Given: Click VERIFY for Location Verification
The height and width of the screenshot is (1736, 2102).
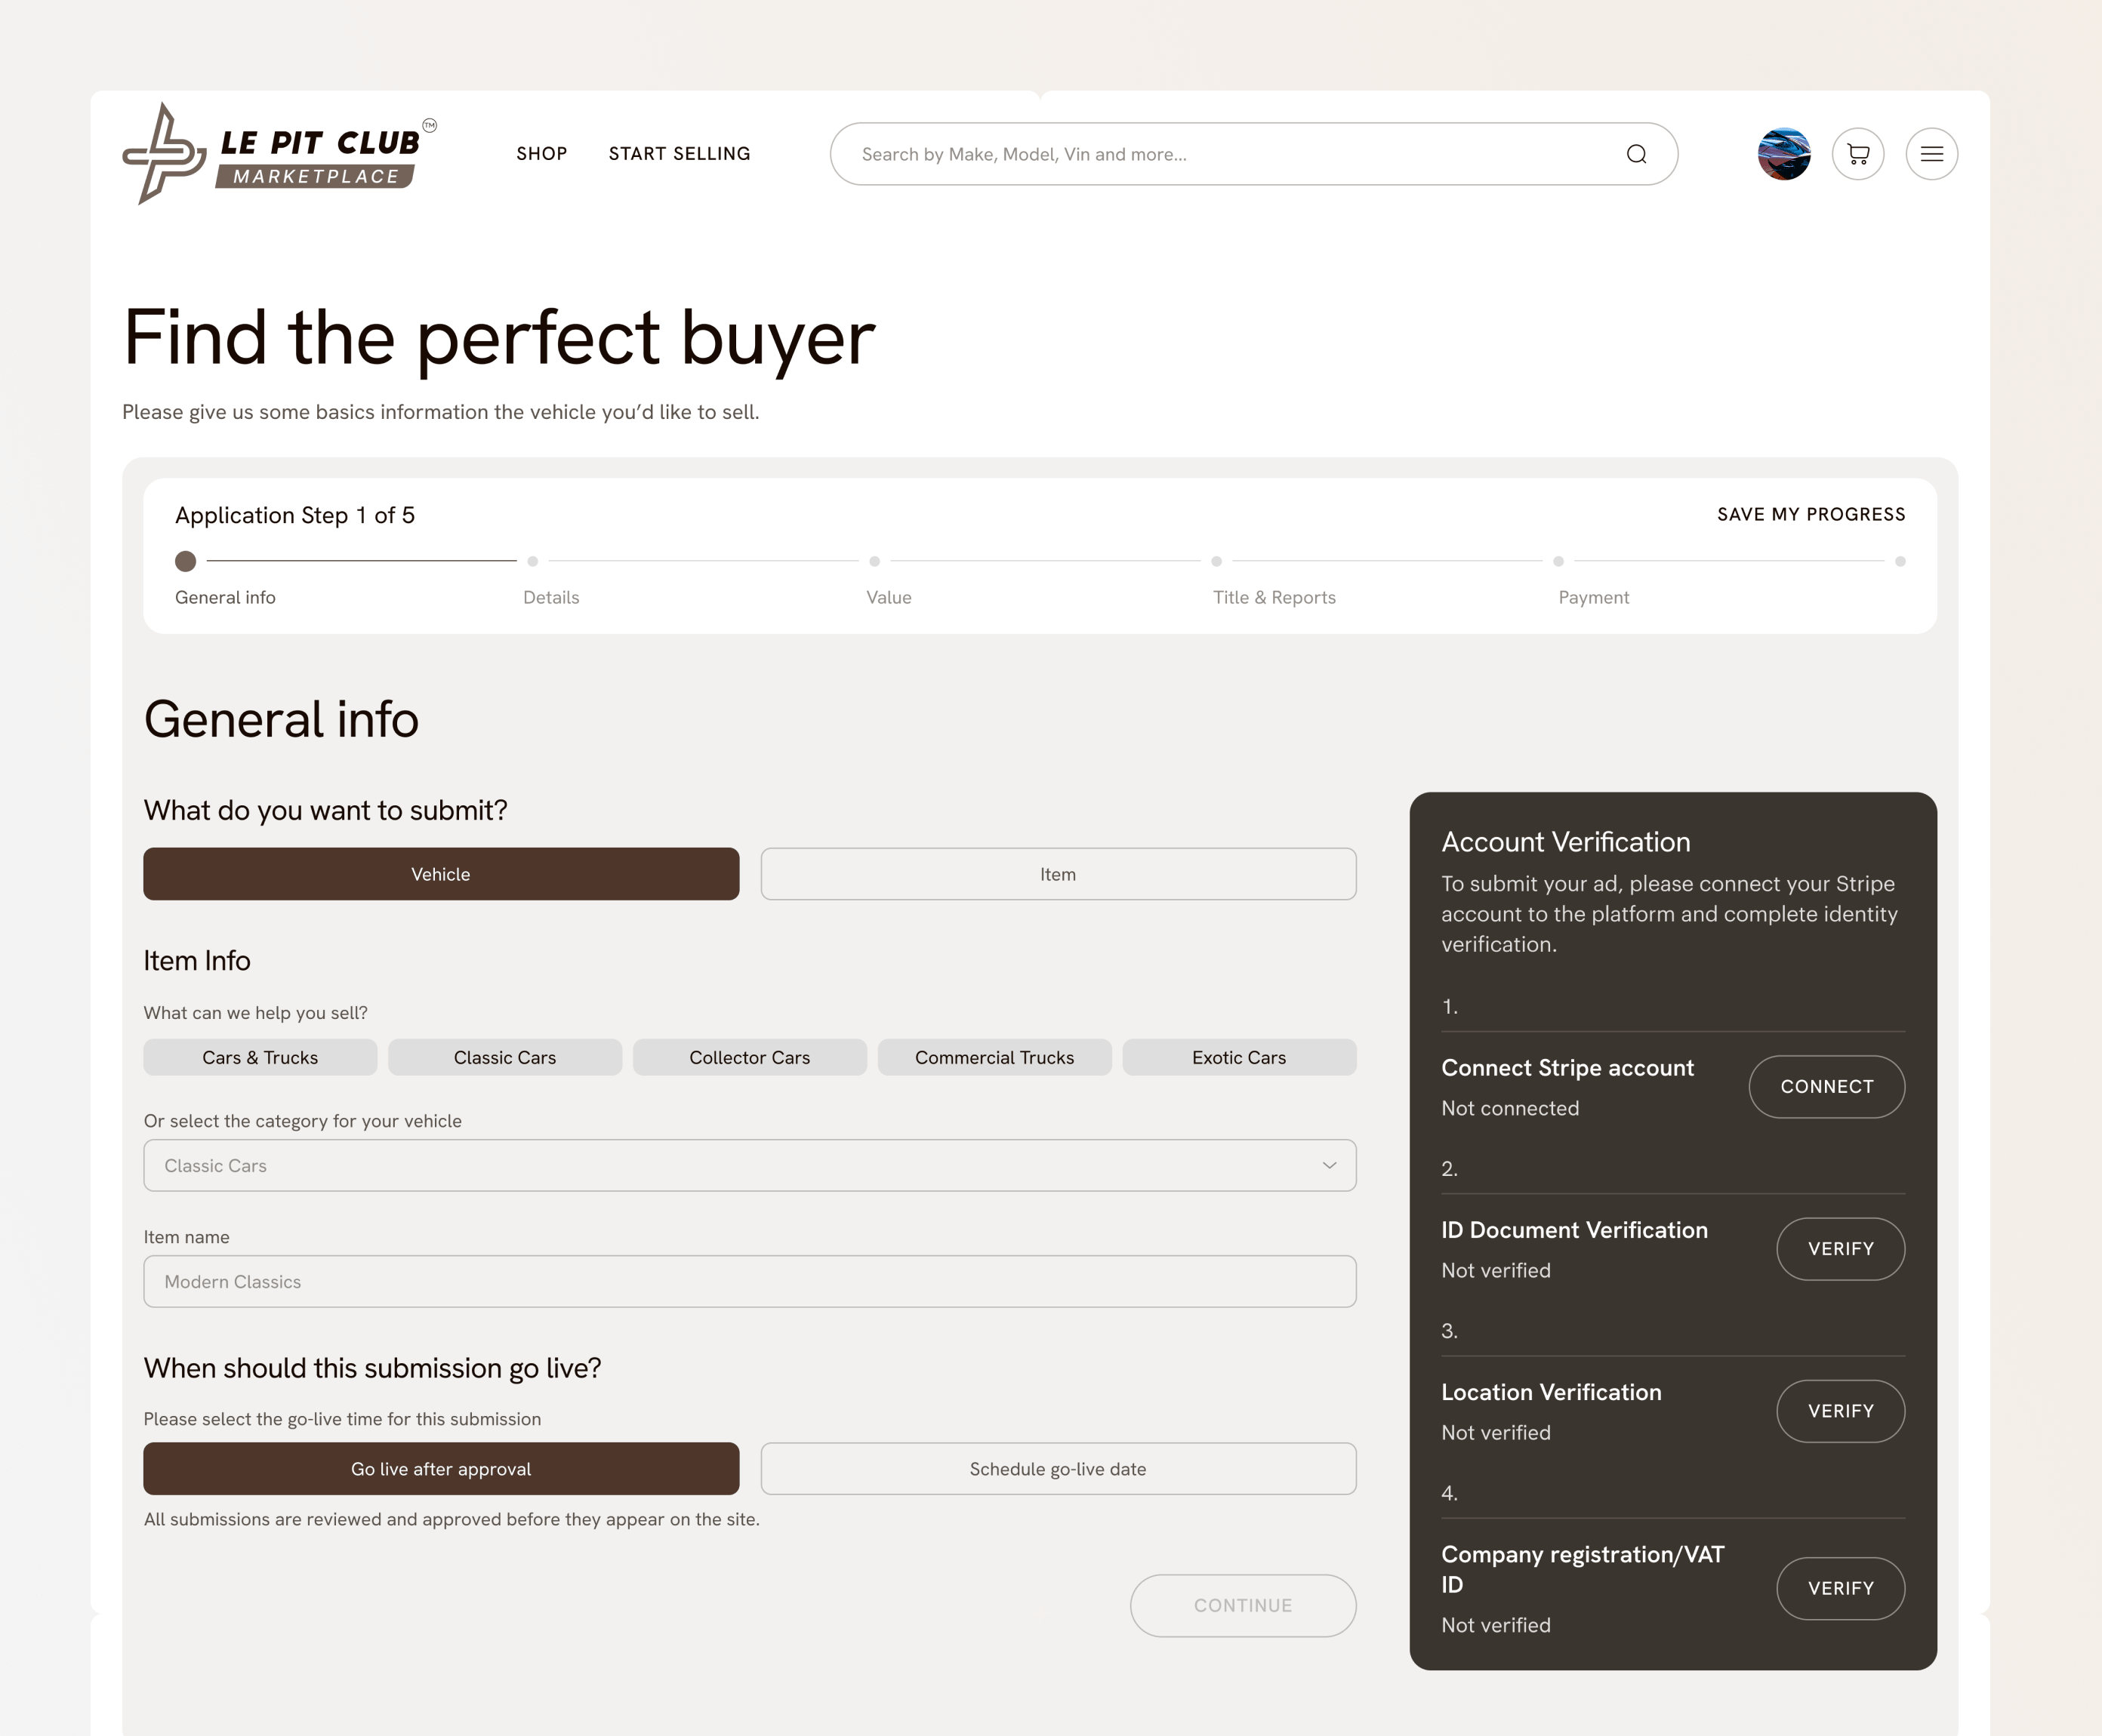Looking at the screenshot, I should pos(1841,1410).
